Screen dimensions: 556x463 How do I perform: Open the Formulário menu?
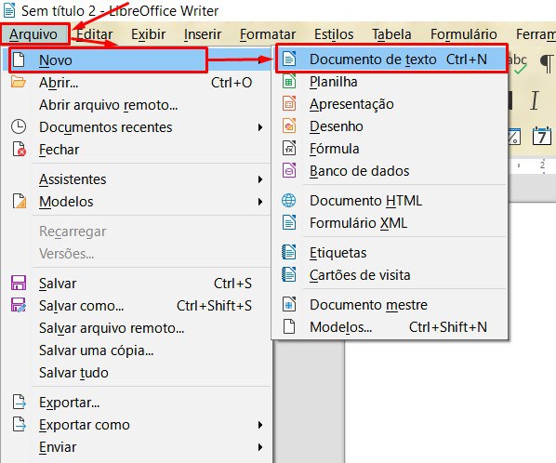click(x=464, y=34)
